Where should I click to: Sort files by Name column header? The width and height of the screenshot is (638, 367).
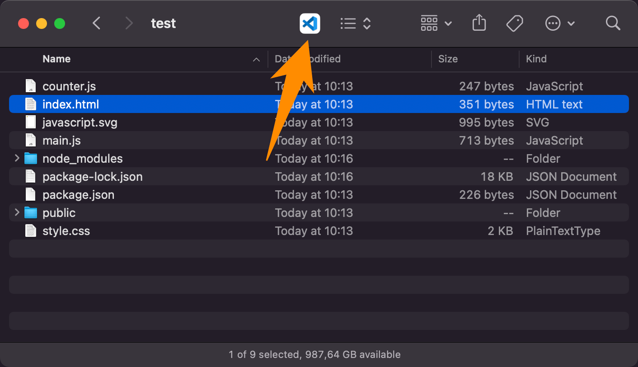click(x=56, y=59)
